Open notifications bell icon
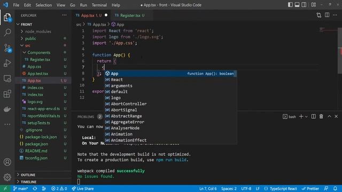Viewport: 342px width, 192px height. 335,188
